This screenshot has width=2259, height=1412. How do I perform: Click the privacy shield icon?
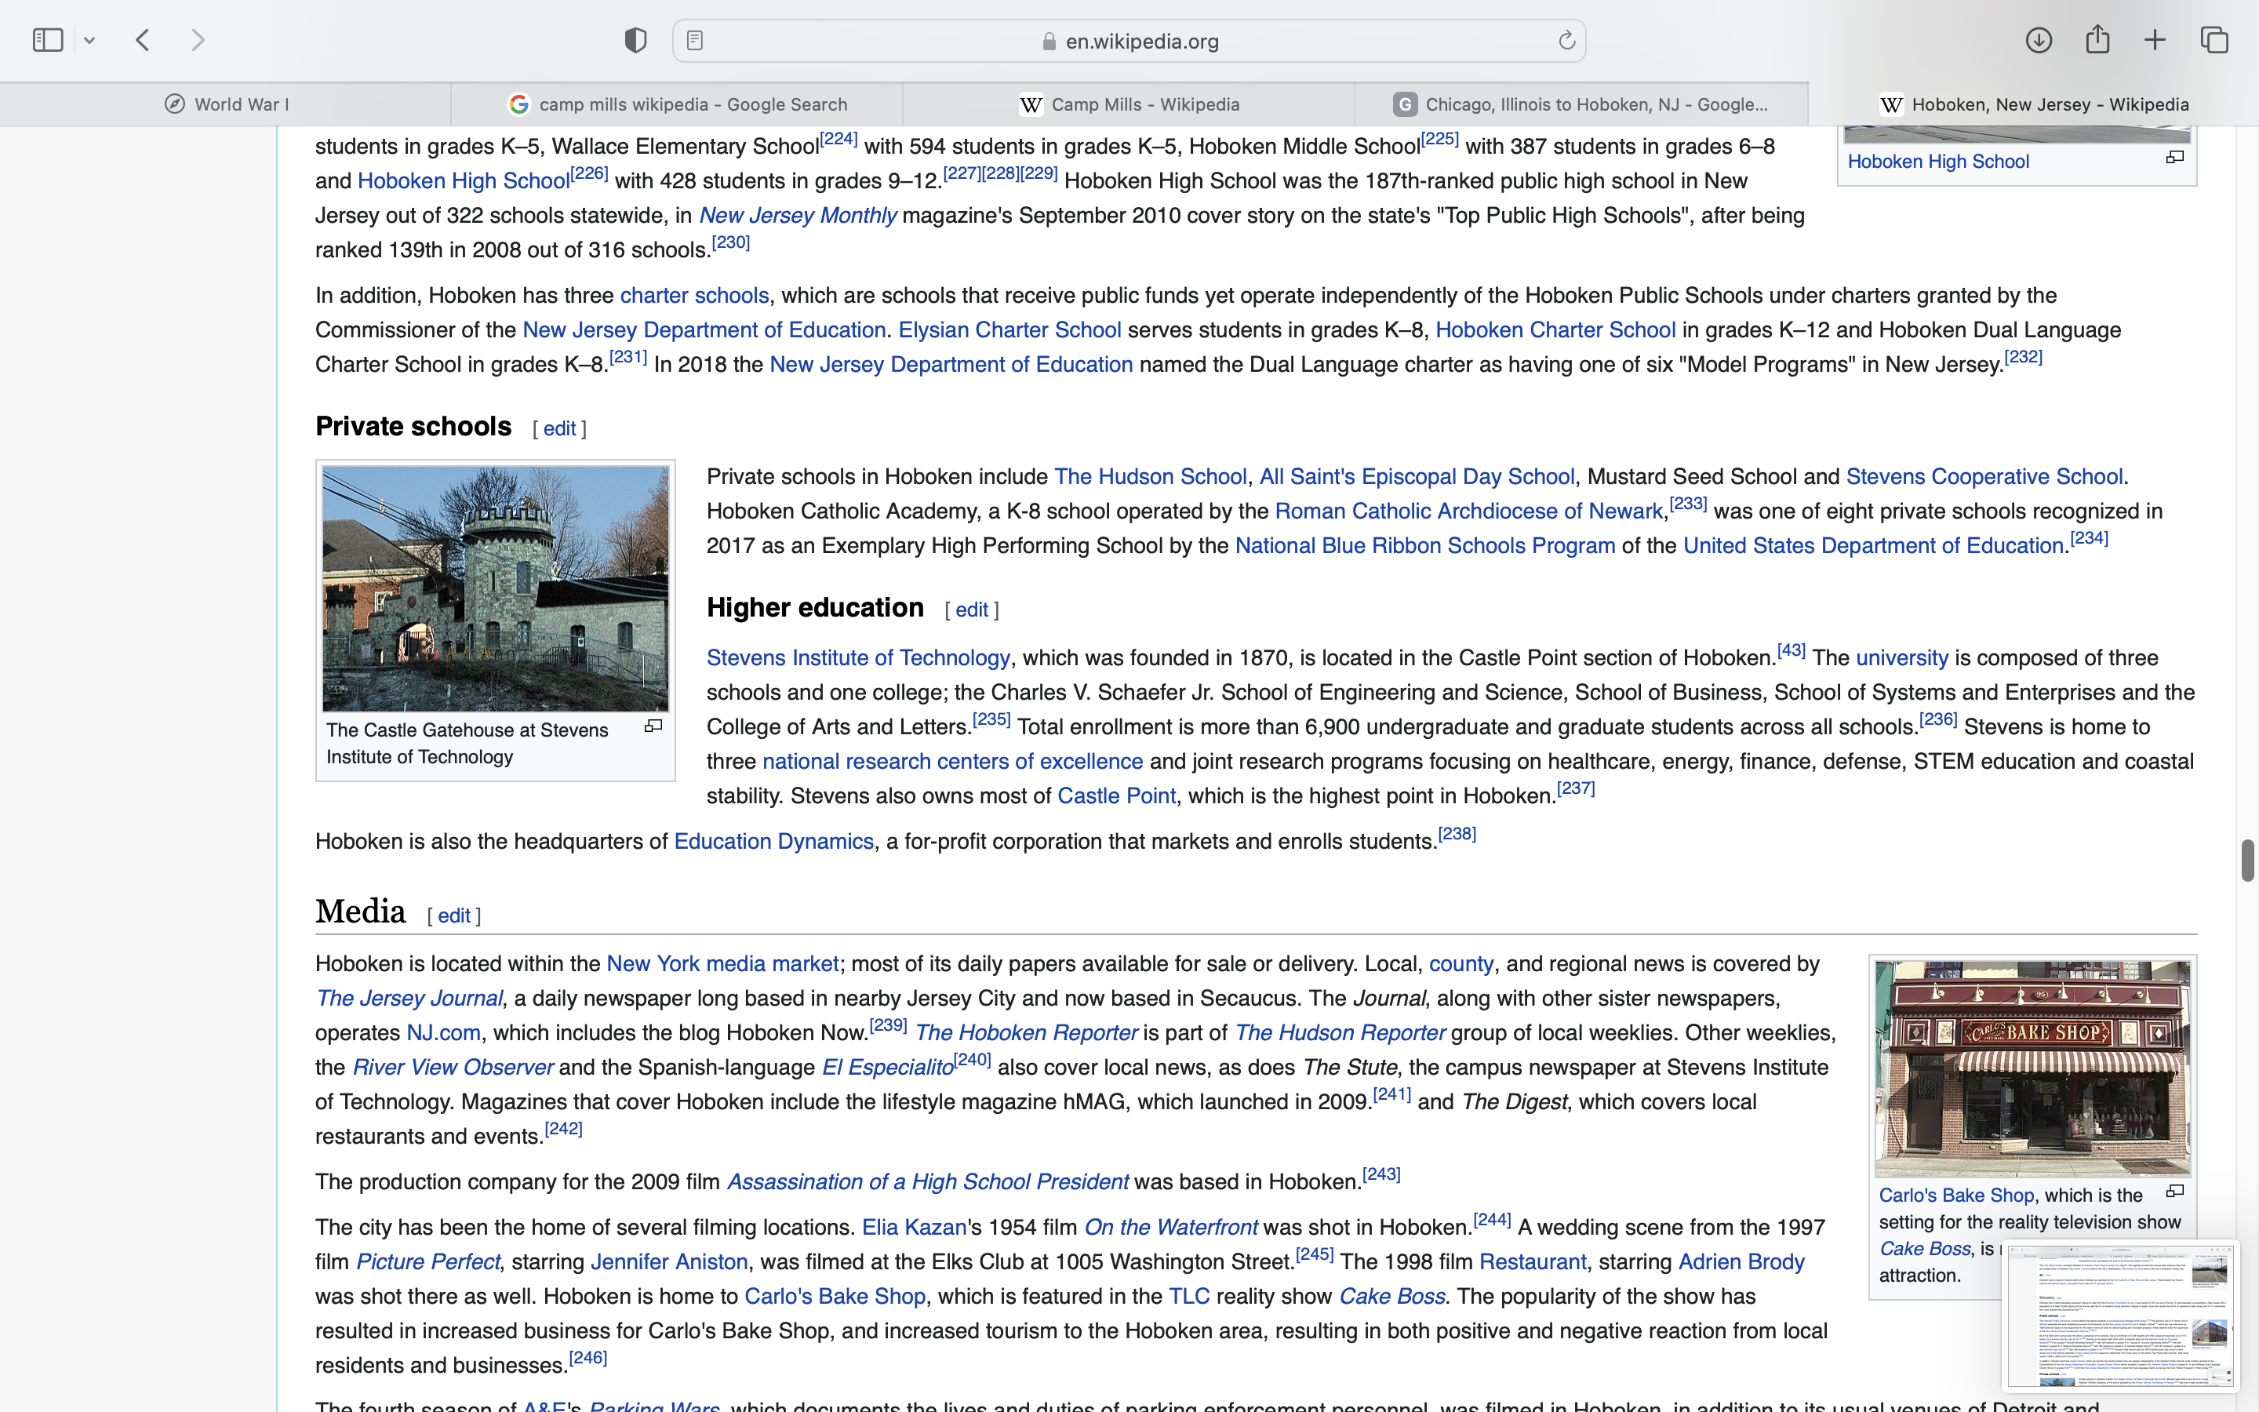[635, 40]
